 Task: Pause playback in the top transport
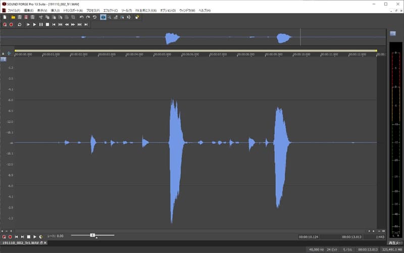click(41, 24)
